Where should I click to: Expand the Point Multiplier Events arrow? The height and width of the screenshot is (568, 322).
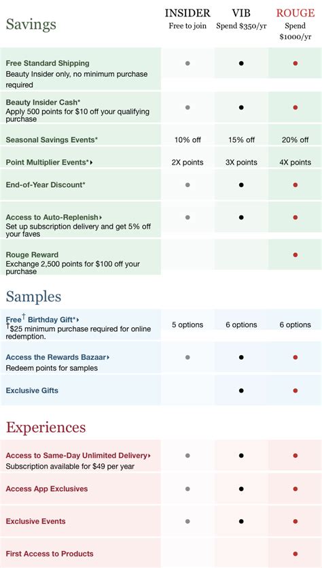92,163
